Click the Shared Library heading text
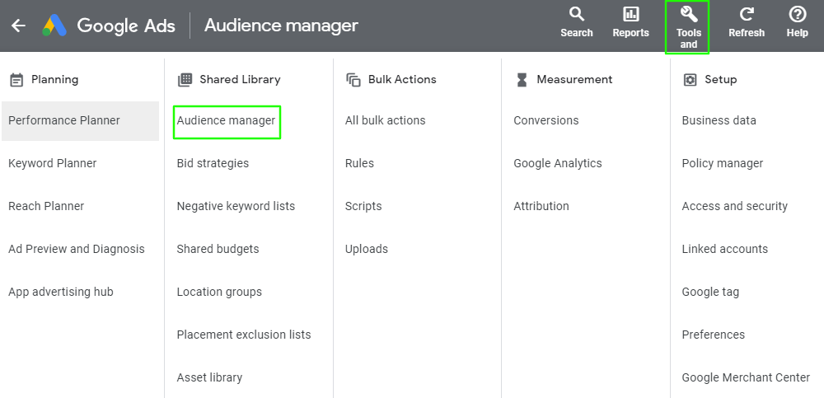This screenshot has height=398, width=824. [240, 79]
